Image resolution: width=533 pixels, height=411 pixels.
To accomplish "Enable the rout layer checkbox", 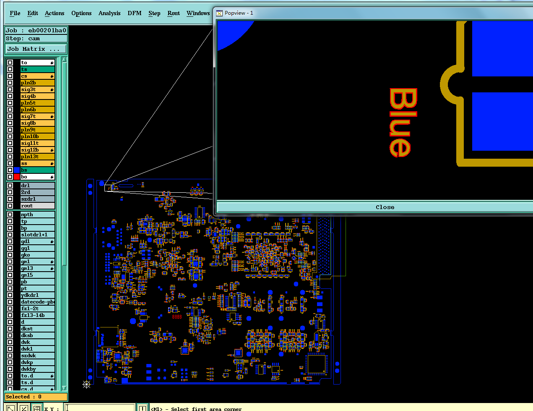I will click(10, 206).
